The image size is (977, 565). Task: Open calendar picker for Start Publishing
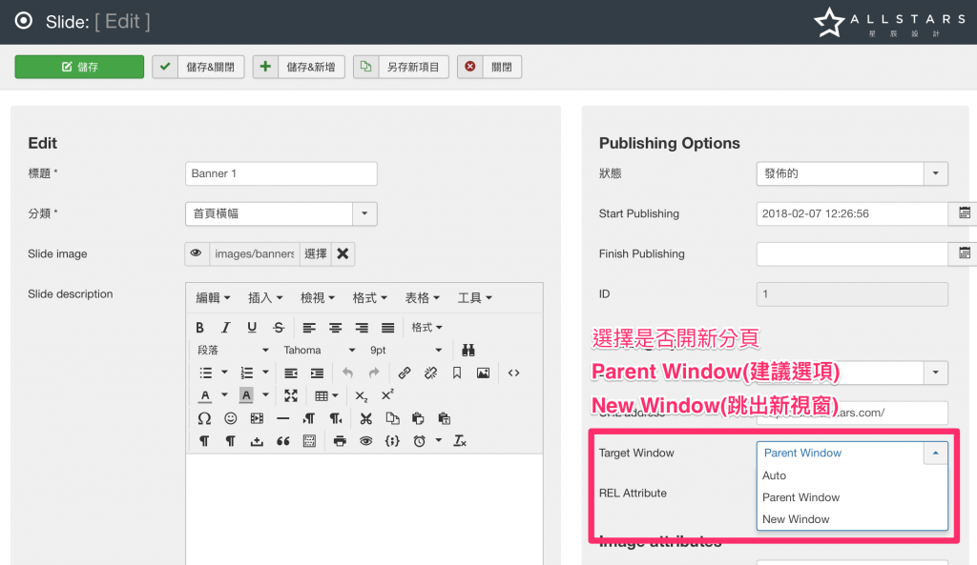[964, 213]
